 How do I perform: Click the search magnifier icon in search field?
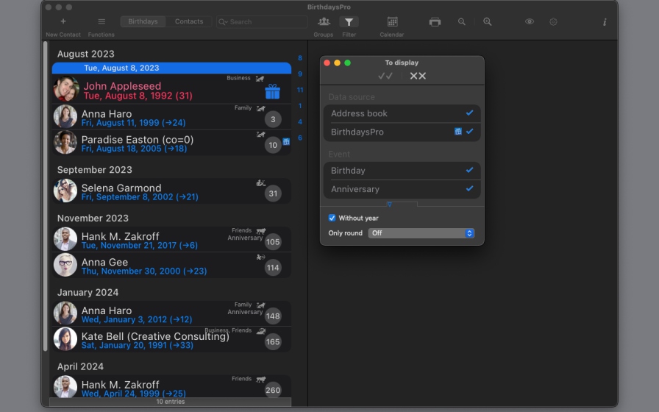coord(223,22)
